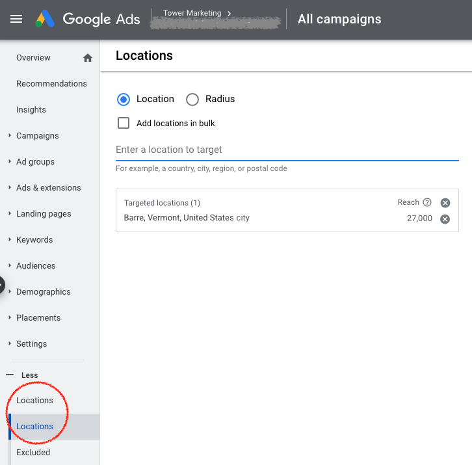This screenshot has width=472, height=465.
Task: Open the hamburger main menu
Action: pos(16,19)
